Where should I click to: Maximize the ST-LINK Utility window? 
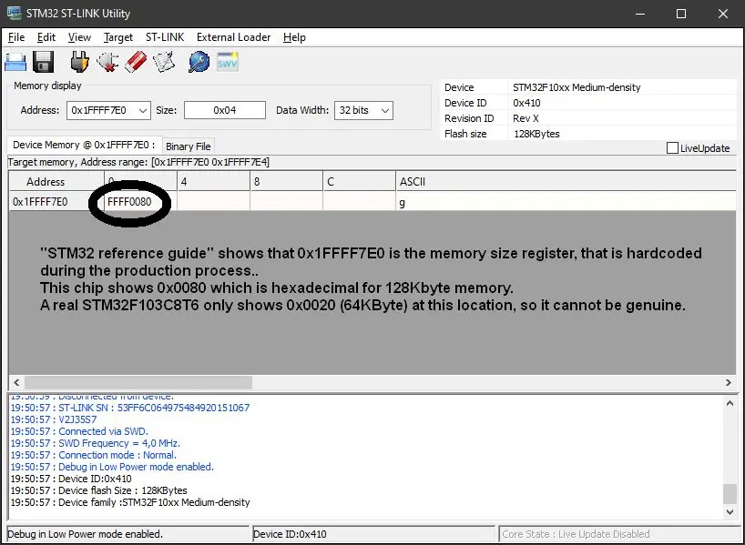click(x=681, y=14)
